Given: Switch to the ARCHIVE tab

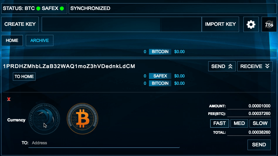Looking at the screenshot, I should point(40,40).
